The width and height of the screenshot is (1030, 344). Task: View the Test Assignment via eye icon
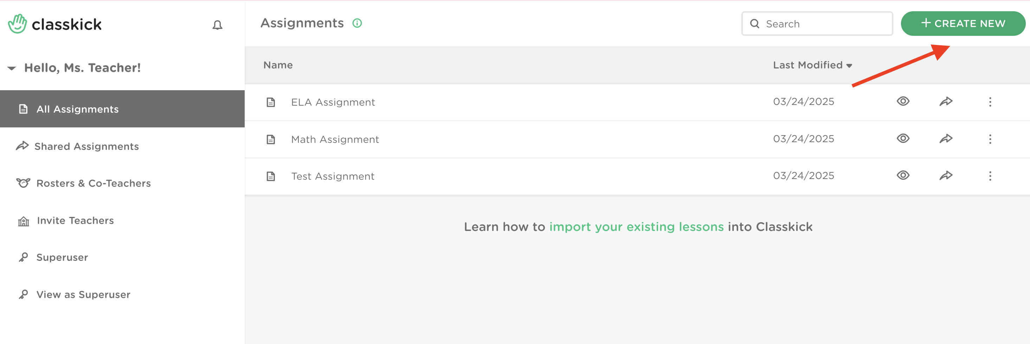pos(903,175)
